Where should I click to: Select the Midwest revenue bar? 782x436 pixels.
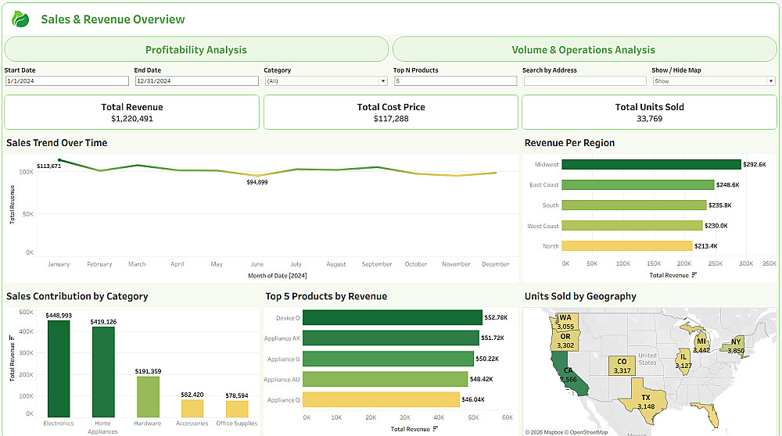click(x=651, y=165)
